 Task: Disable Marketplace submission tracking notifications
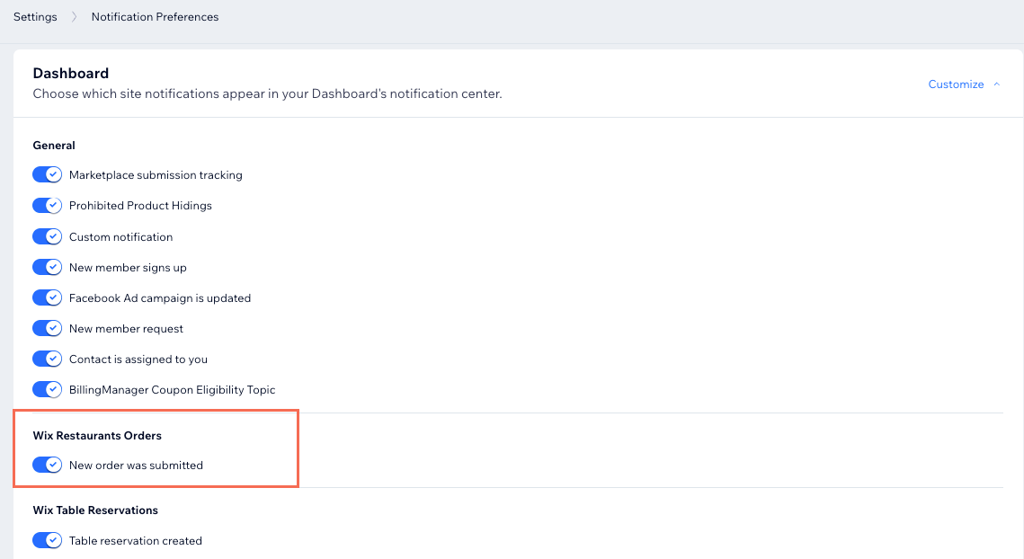(x=47, y=174)
